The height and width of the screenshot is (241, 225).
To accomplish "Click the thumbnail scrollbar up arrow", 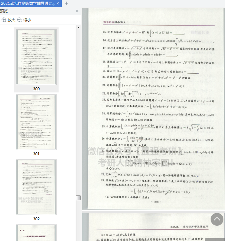I will coord(78,28).
